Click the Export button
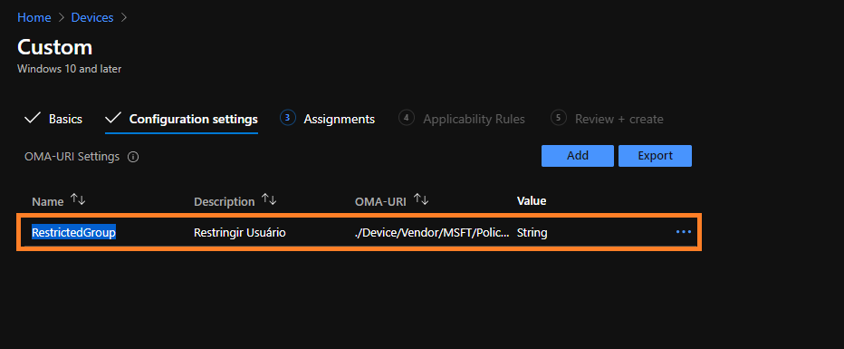 (655, 156)
